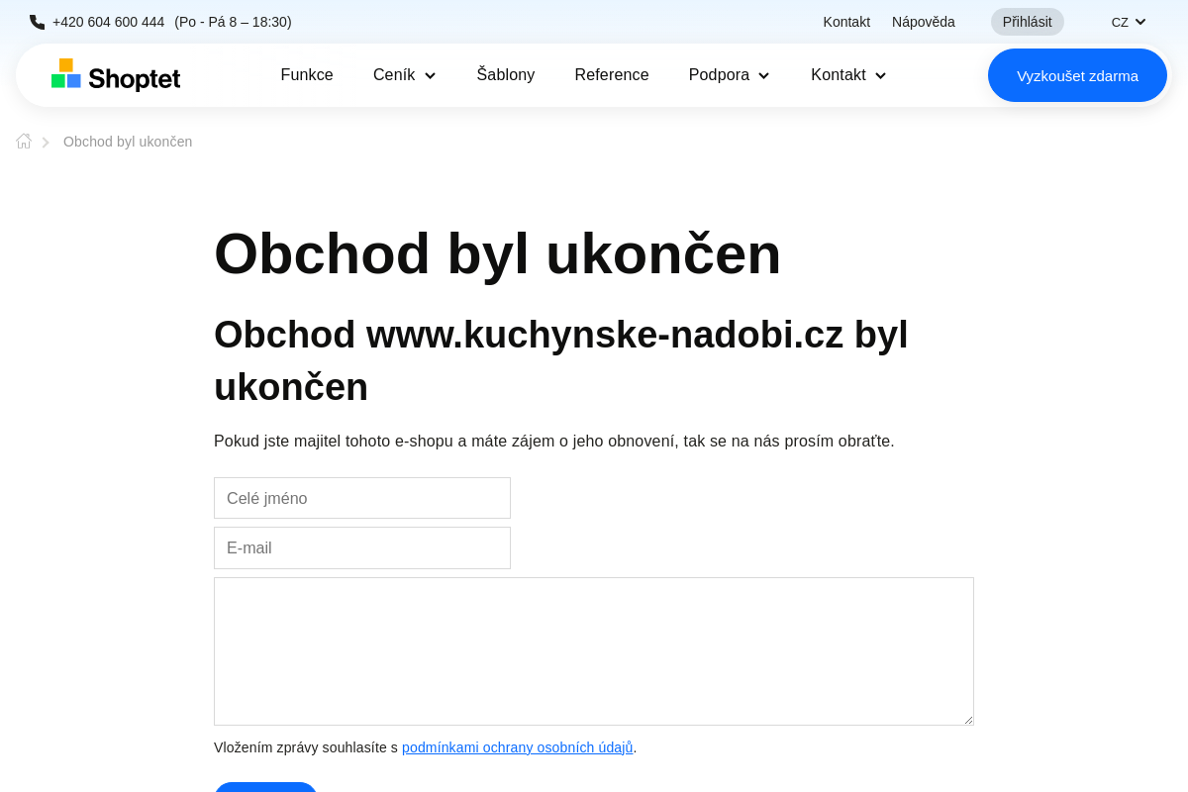The image size is (1188, 792).
Task: Click the Přihlásit button
Action: [x=1027, y=21]
